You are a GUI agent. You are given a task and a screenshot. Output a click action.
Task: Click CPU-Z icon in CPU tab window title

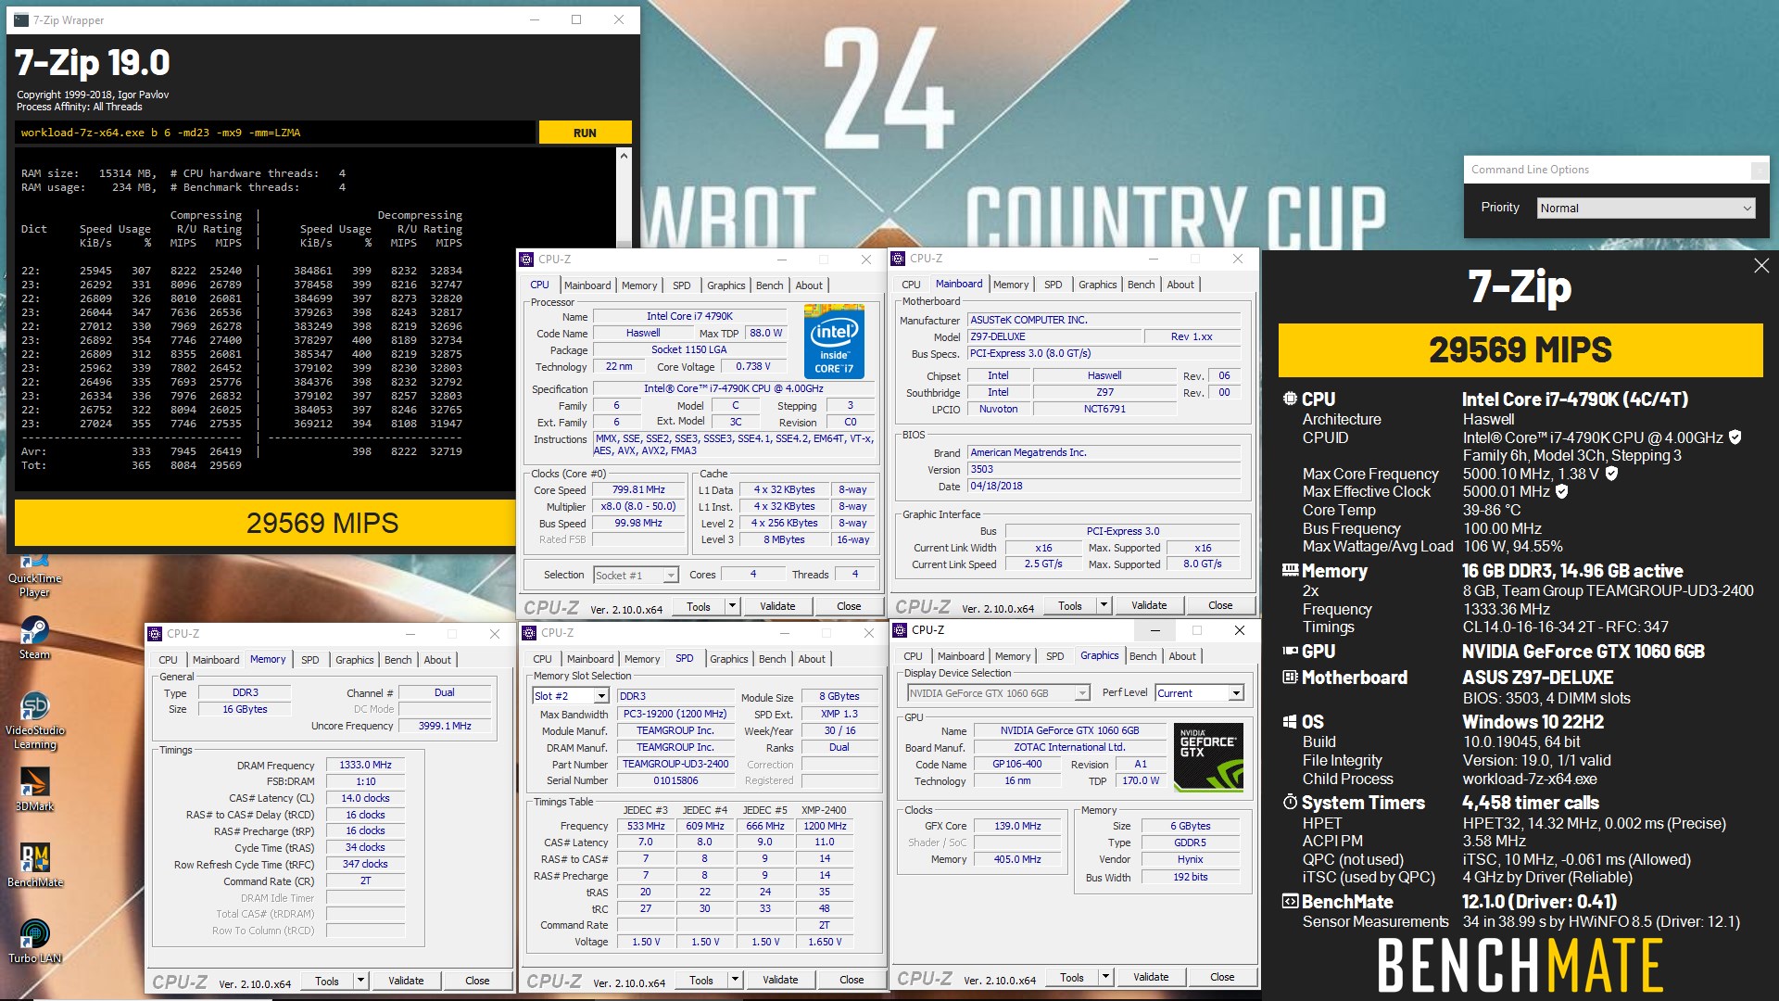526,260
